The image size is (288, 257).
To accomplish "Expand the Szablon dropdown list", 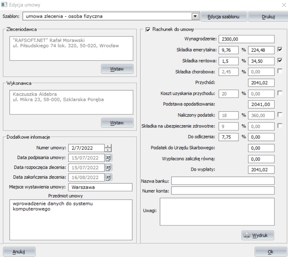I will (x=195, y=16).
